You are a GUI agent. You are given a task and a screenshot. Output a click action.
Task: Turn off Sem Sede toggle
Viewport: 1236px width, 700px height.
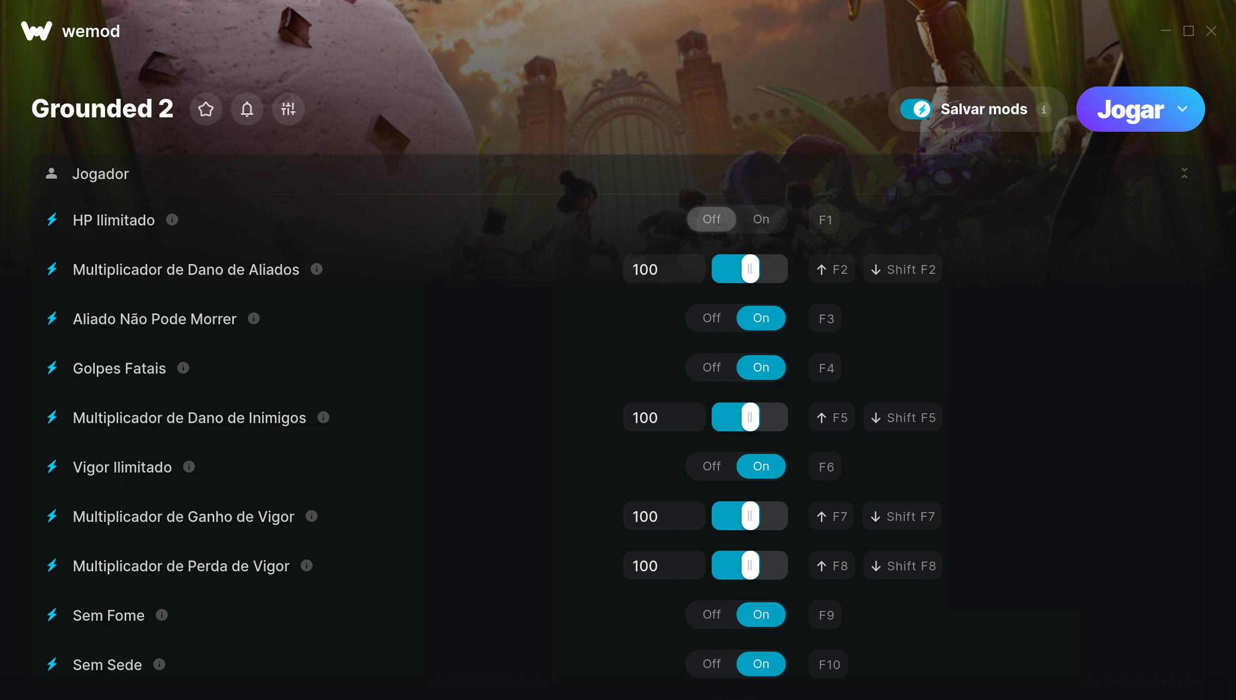click(711, 664)
